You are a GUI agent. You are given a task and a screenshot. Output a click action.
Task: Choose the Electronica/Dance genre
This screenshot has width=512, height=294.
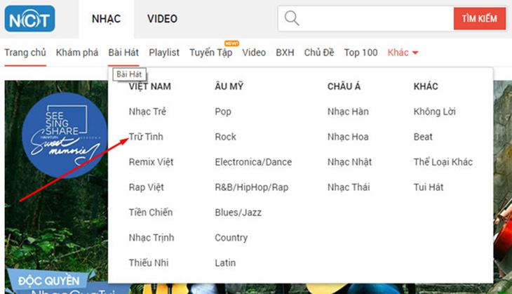pyautogui.click(x=253, y=162)
